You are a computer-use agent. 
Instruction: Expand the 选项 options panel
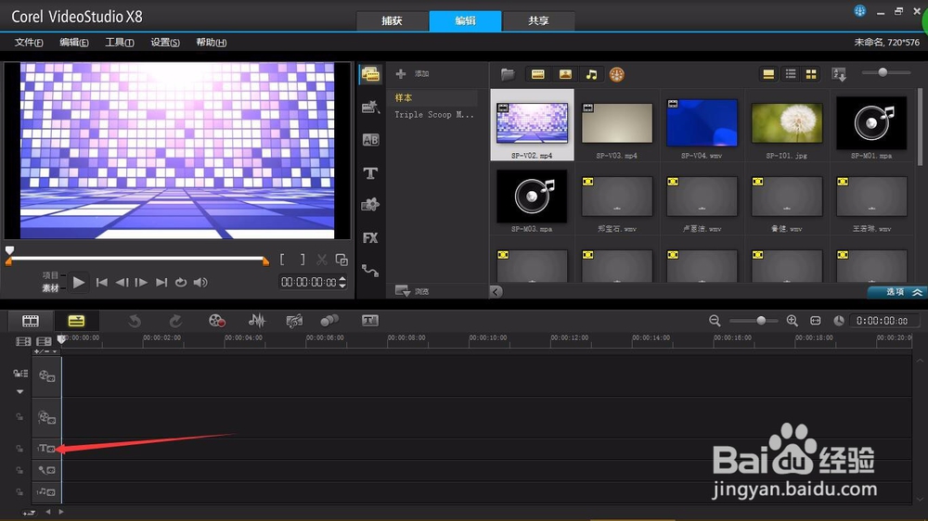click(896, 292)
